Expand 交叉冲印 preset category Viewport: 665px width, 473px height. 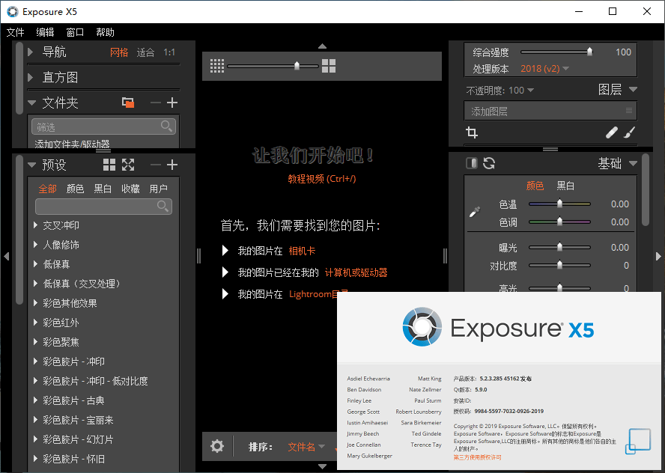pos(36,225)
